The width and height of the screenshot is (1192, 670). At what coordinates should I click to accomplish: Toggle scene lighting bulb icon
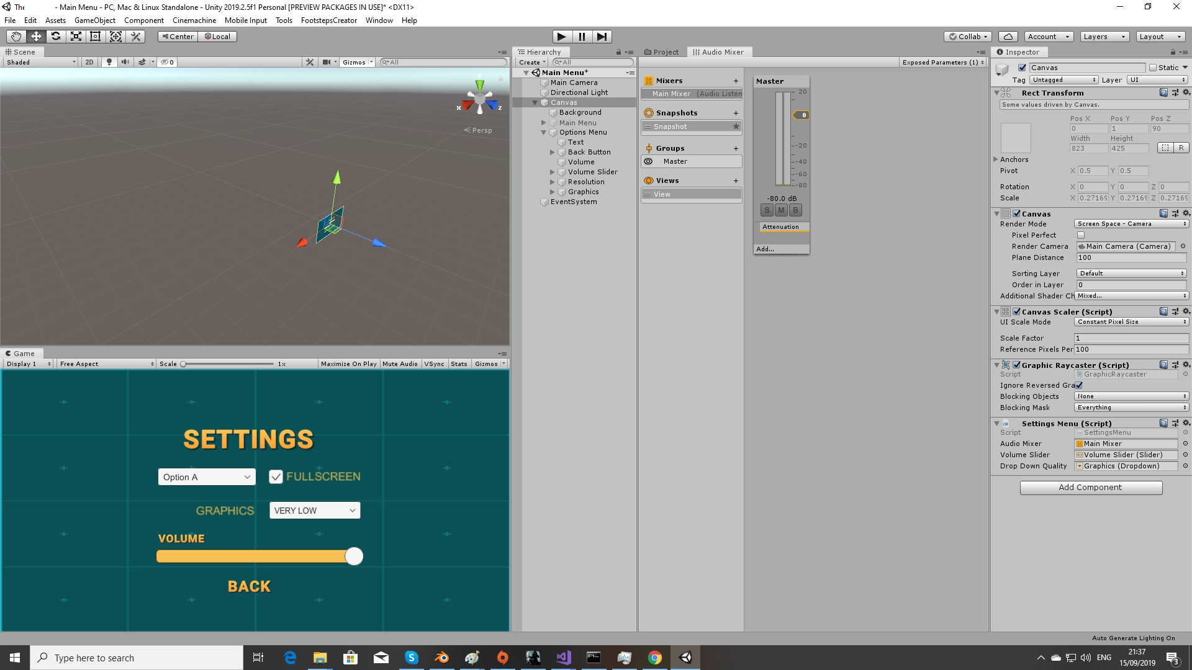[x=109, y=62]
